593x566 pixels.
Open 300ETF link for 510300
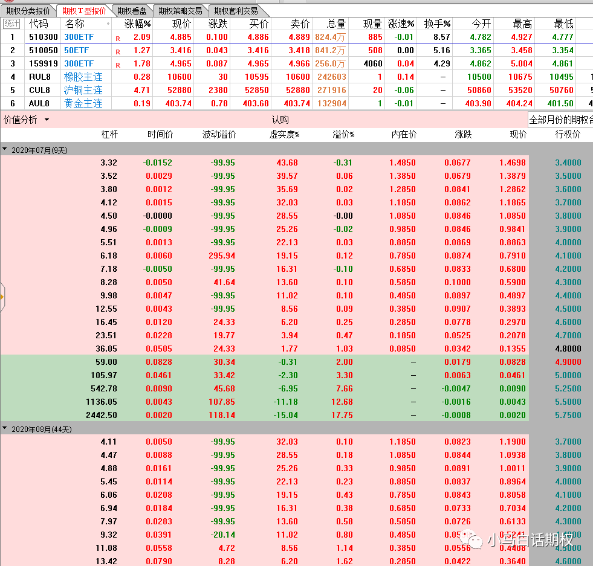pyautogui.click(x=79, y=37)
